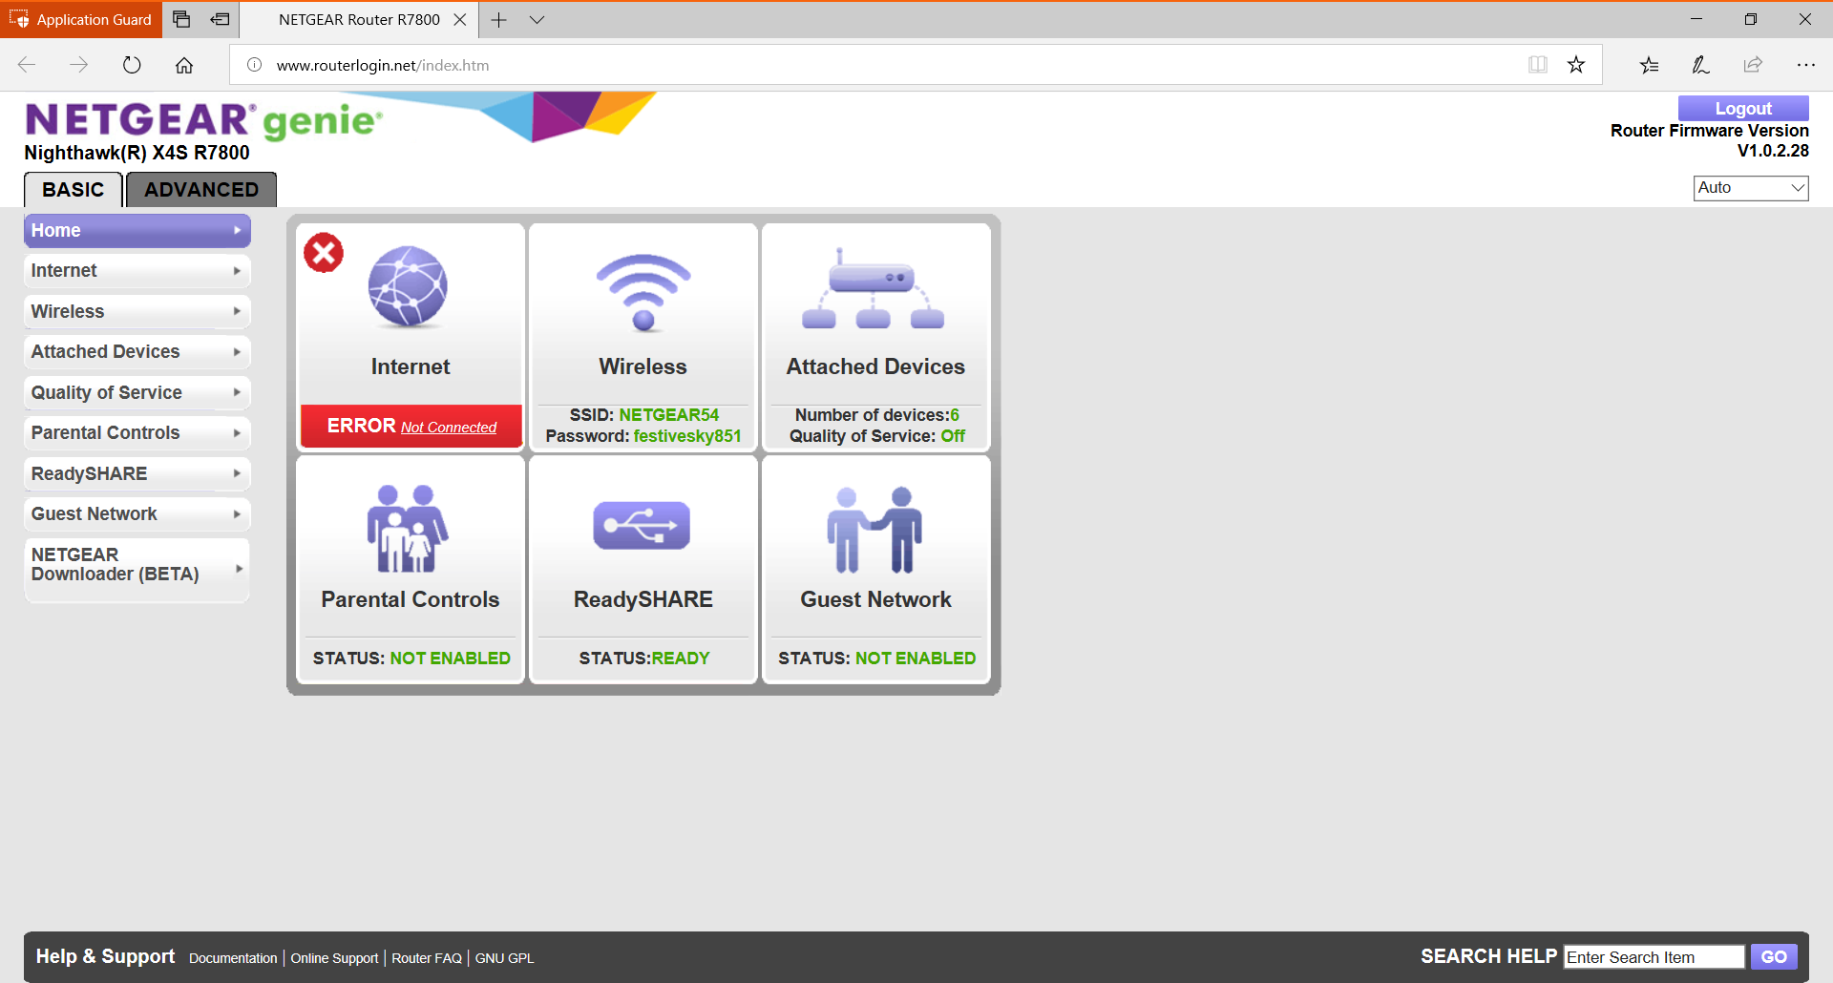Screen dimensions: 1833x983
Task: Click the Logout button
Action: point(1743,108)
